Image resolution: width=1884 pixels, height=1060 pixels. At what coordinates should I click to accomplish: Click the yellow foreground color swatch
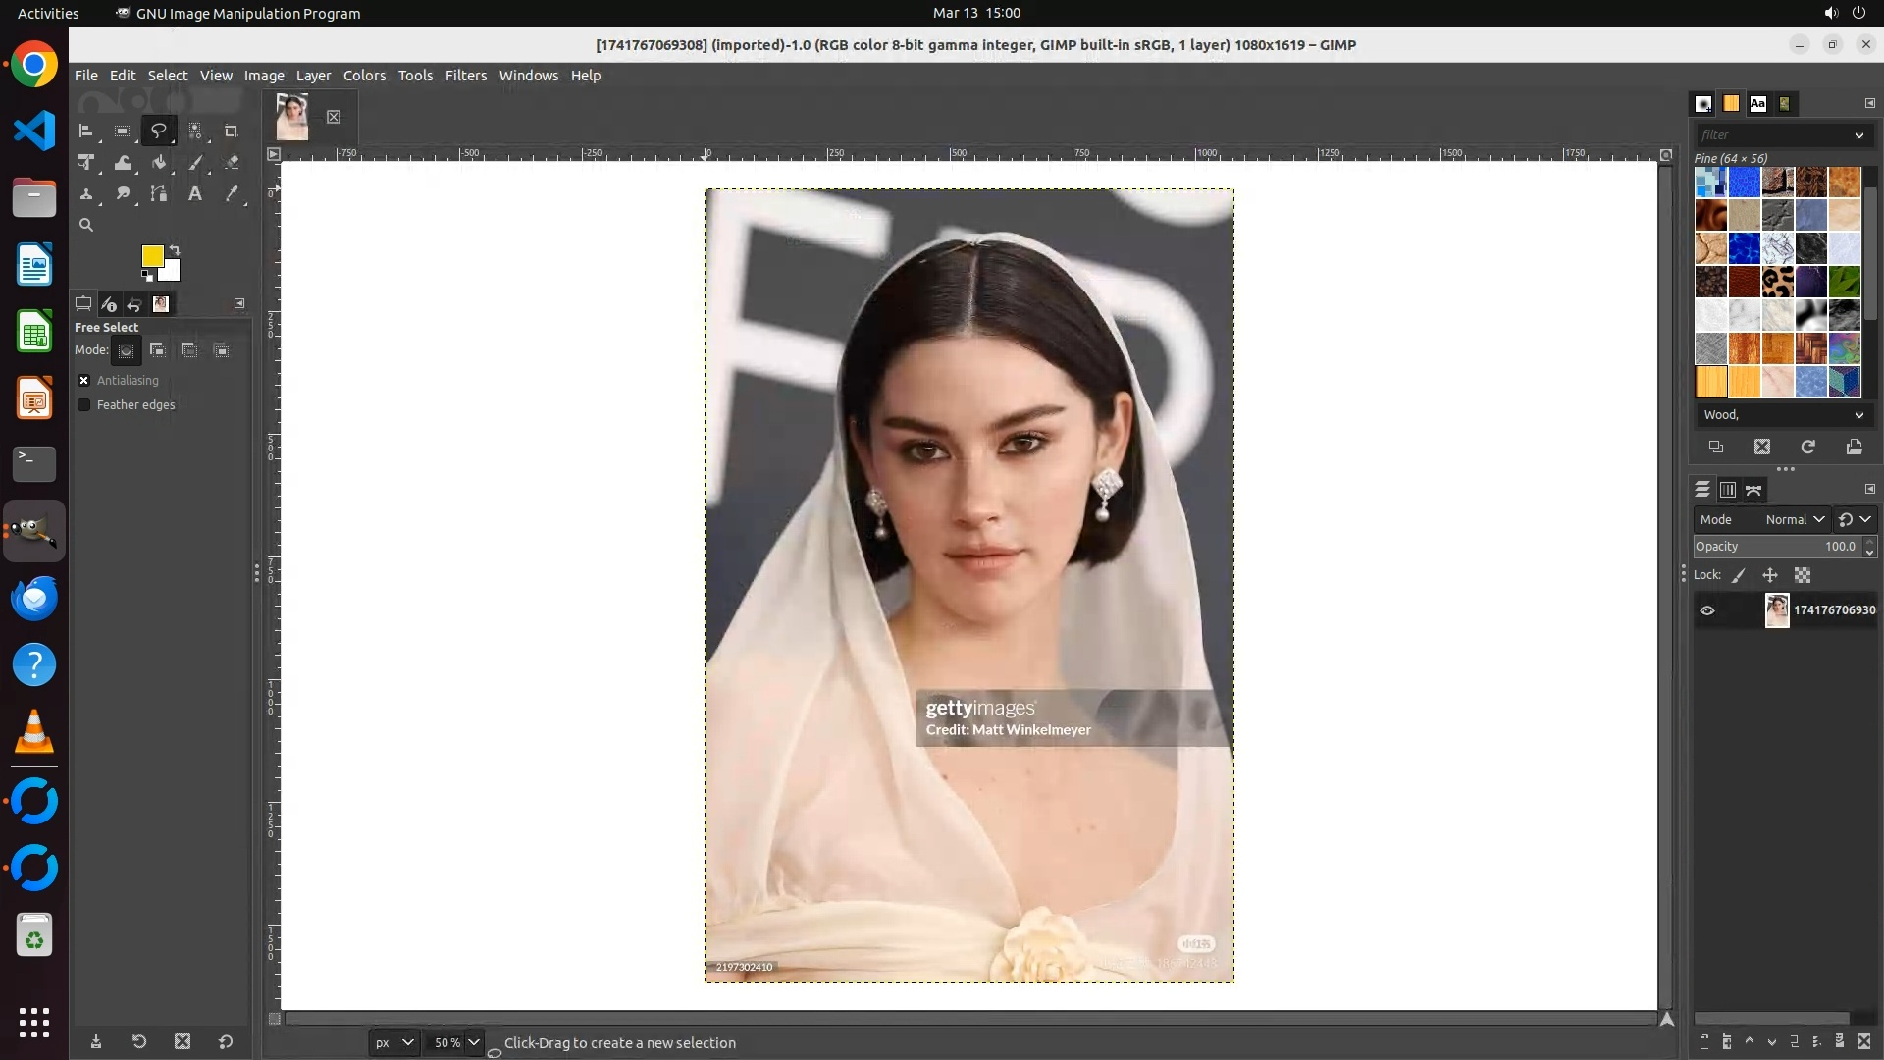click(151, 255)
